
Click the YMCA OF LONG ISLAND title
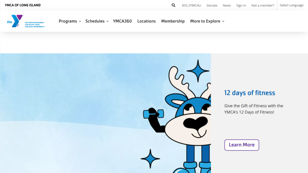23,5
